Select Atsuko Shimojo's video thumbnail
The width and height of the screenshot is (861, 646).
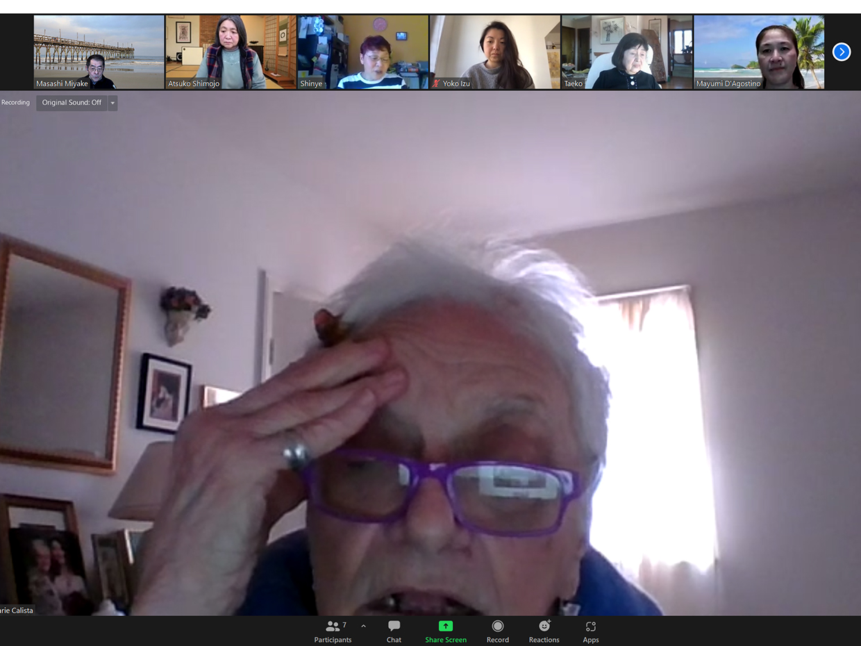(x=231, y=52)
